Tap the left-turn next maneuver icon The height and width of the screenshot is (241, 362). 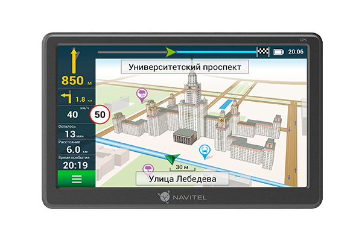pyautogui.click(x=65, y=98)
